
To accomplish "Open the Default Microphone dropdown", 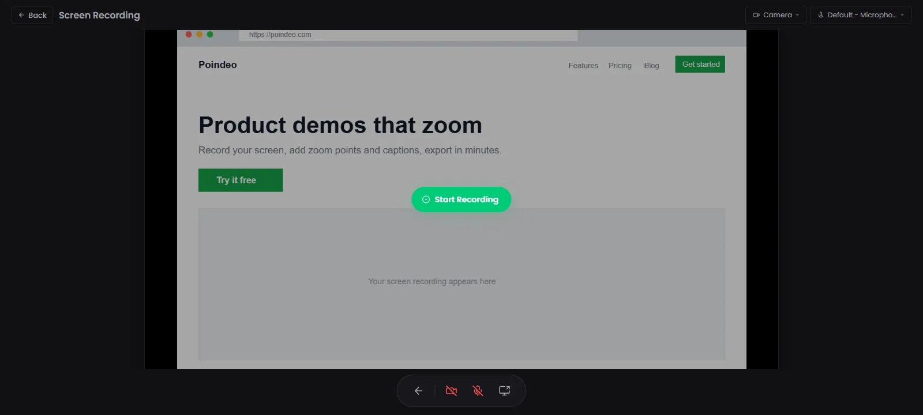I will 861,15.
